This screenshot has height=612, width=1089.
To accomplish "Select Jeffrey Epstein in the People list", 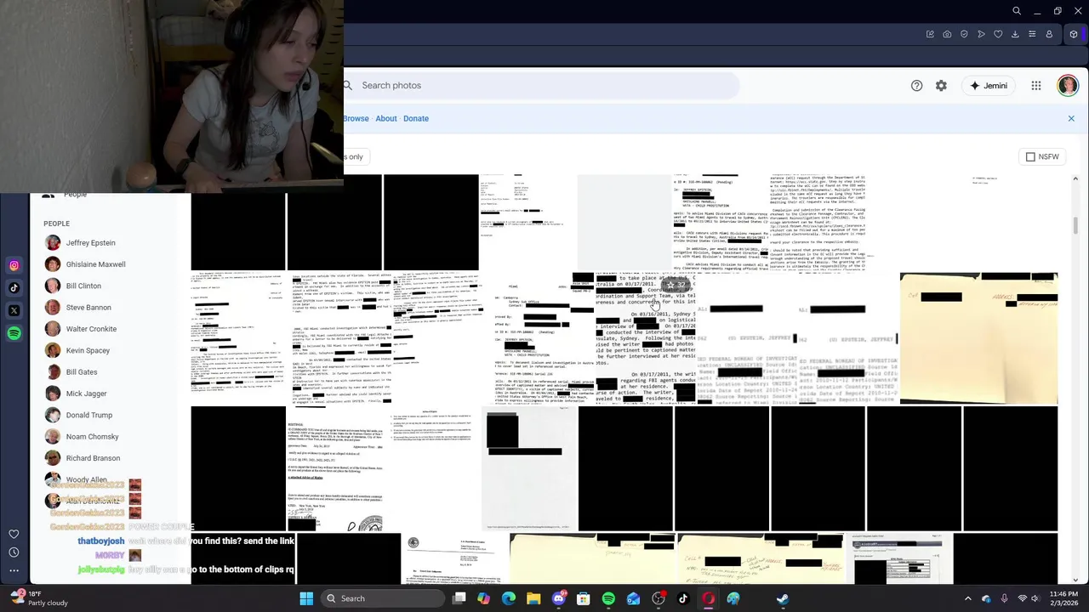I will (90, 243).
